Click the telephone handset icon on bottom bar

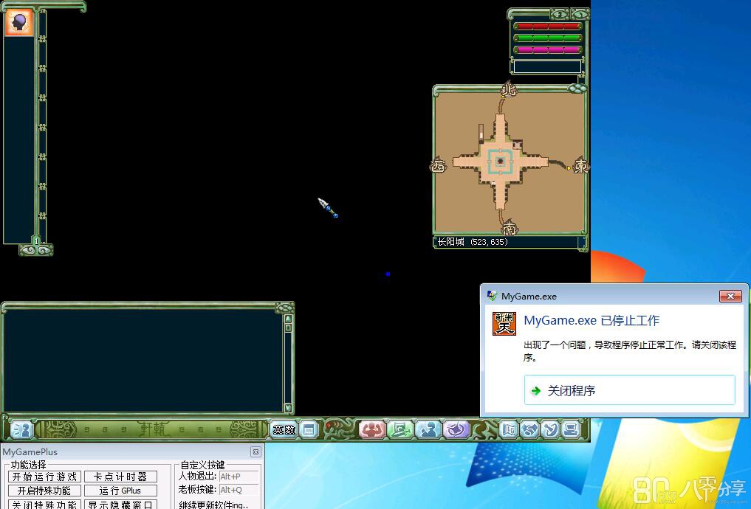click(550, 429)
